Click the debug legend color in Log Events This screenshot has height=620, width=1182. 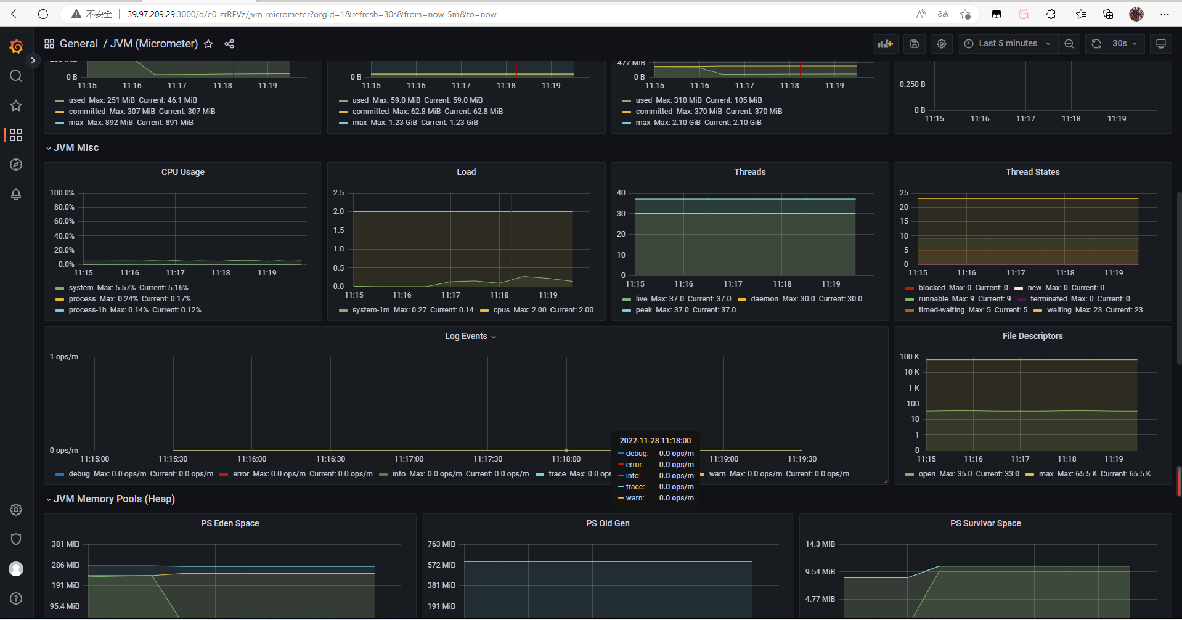click(x=60, y=475)
